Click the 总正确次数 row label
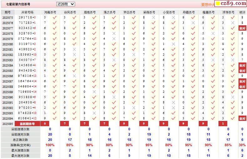 tap(21, 140)
